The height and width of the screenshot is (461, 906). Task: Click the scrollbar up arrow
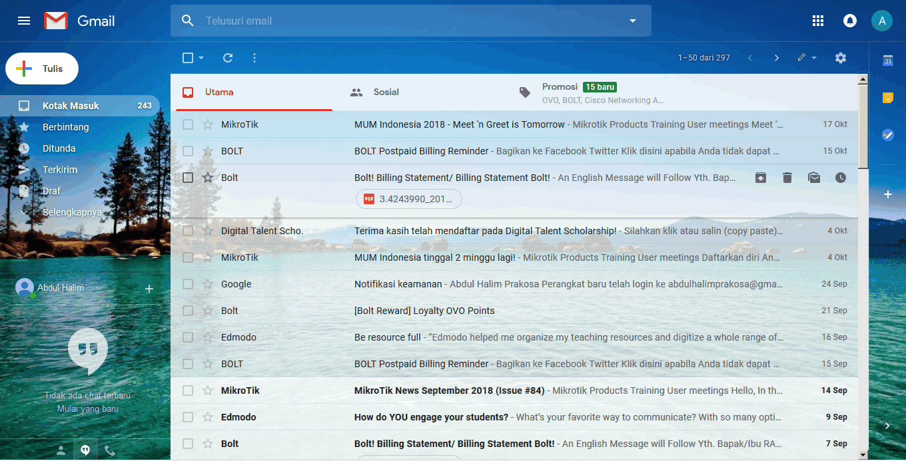(x=863, y=80)
